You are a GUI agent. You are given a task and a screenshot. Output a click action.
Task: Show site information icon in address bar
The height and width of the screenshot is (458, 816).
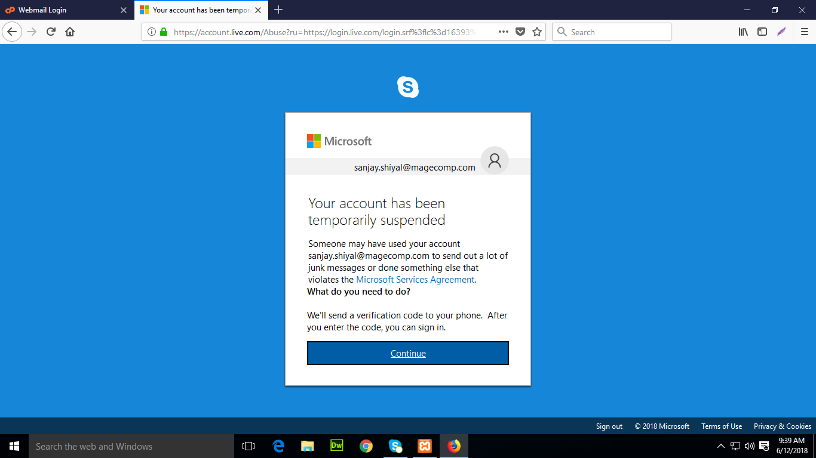pyautogui.click(x=152, y=32)
